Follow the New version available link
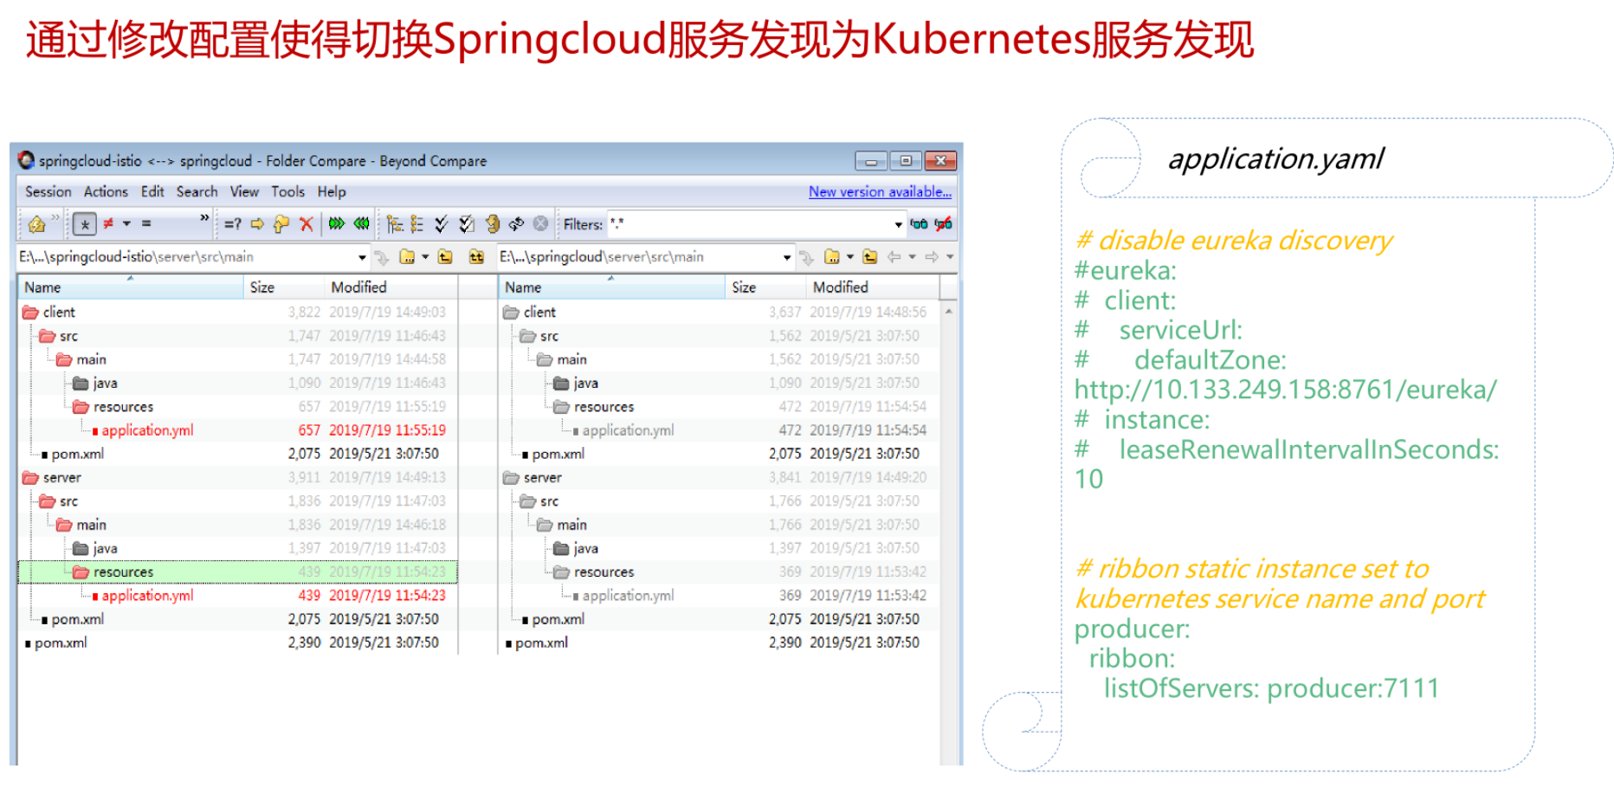The image size is (1614, 794). (881, 192)
